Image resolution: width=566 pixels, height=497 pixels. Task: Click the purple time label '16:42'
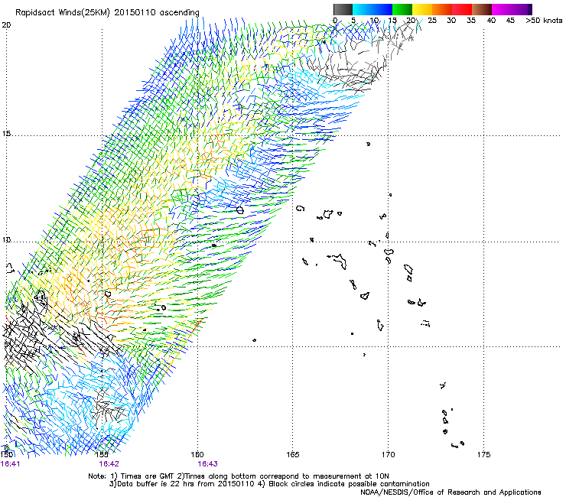109,463
